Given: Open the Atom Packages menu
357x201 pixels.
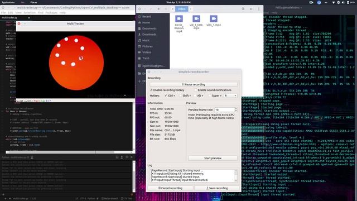Looking at the screenshot, I should [x=51, y=12].
